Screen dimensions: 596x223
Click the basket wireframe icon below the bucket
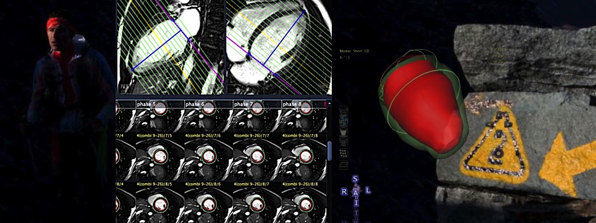(x=343, y=142)
